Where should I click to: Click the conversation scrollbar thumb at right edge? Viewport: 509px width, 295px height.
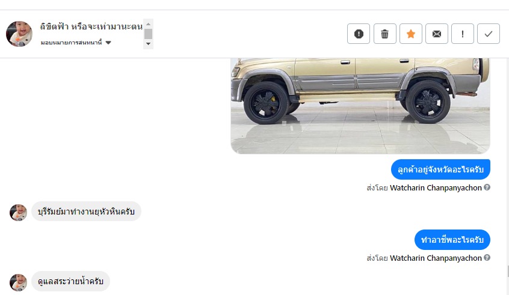[507, 272]
